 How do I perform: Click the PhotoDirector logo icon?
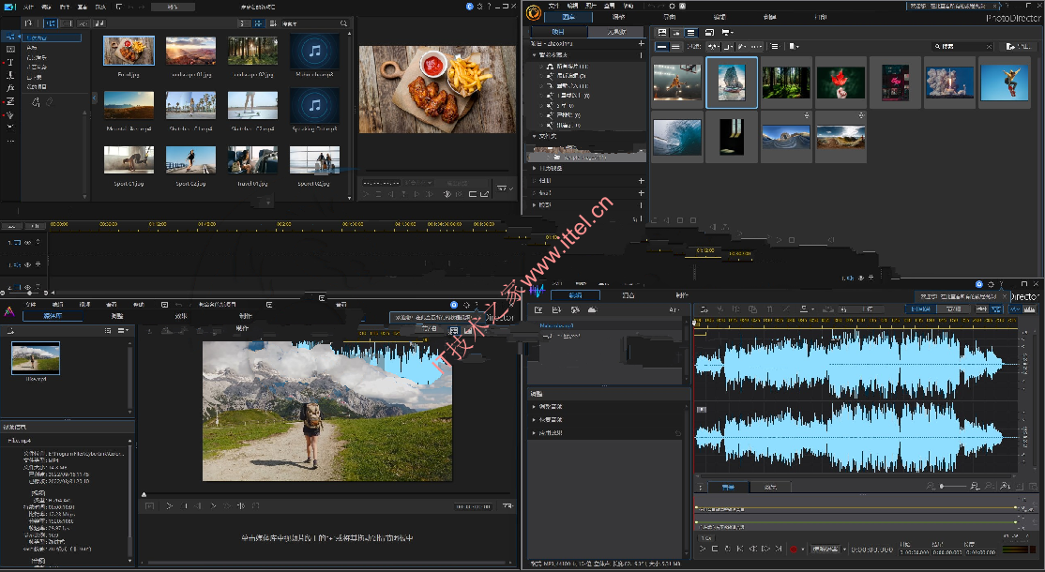533,12
